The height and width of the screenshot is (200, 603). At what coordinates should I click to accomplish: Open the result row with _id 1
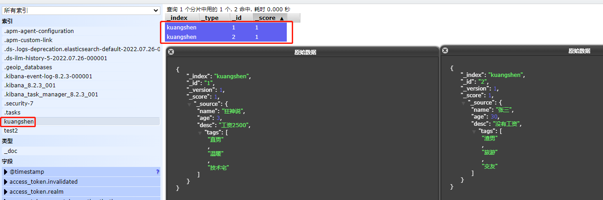click(x=226, y=28)
